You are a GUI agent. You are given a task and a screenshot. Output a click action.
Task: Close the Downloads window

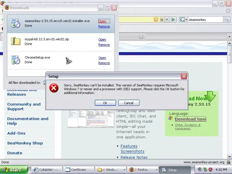[114, 8]
